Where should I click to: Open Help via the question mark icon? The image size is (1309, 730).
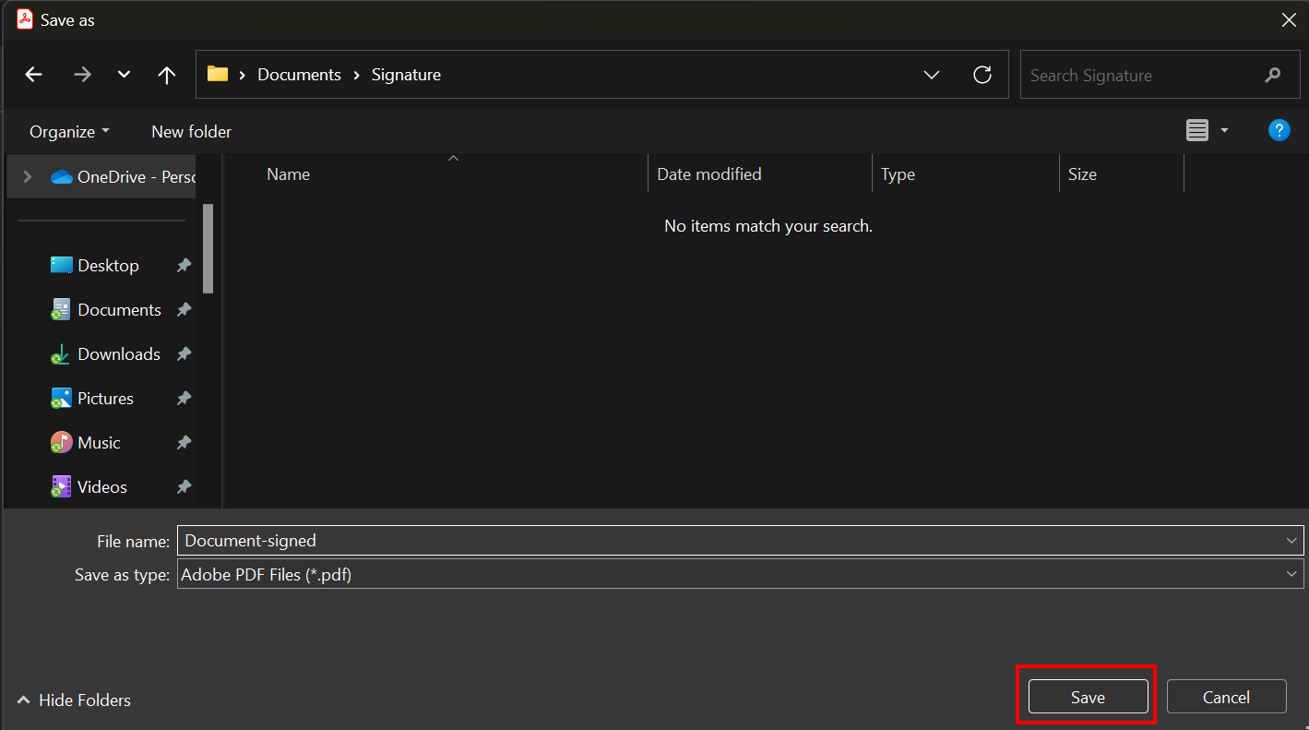pyautogui.click(x=1279, y=130)
